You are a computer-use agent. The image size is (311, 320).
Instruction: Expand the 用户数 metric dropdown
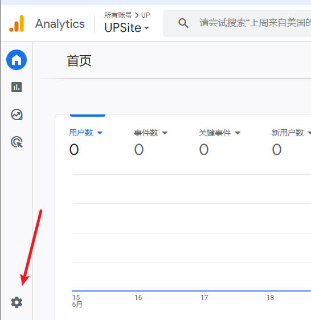coord(100,133)
